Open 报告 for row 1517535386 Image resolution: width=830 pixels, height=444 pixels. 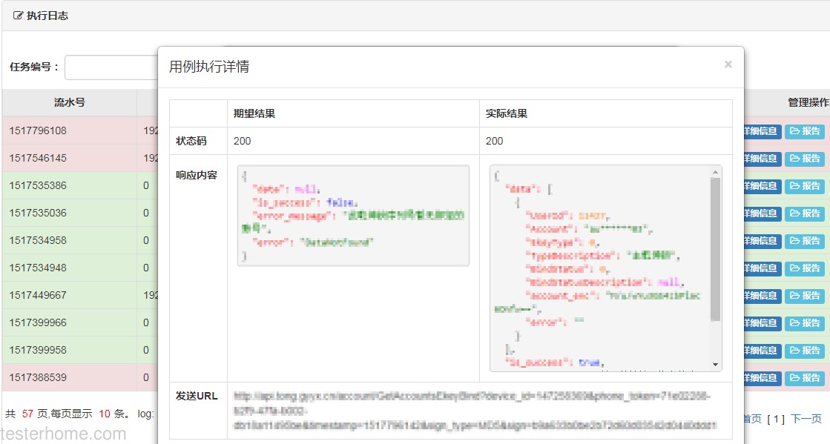pyautogui.click(x=805, y=186)
